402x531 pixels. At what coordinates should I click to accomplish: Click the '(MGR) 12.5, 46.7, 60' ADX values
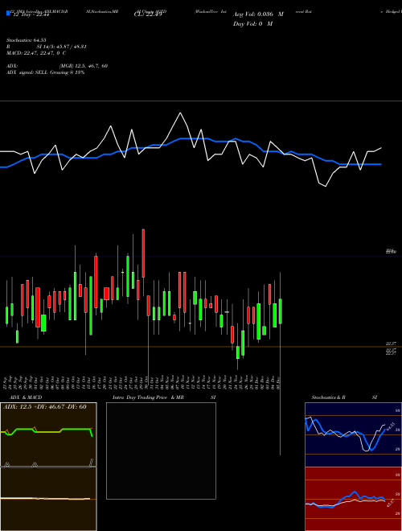[84, 66]
